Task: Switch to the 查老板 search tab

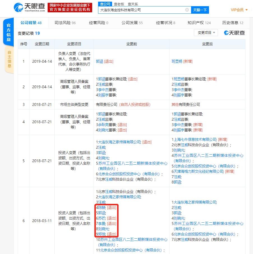Action: click(x=119, y=4)
